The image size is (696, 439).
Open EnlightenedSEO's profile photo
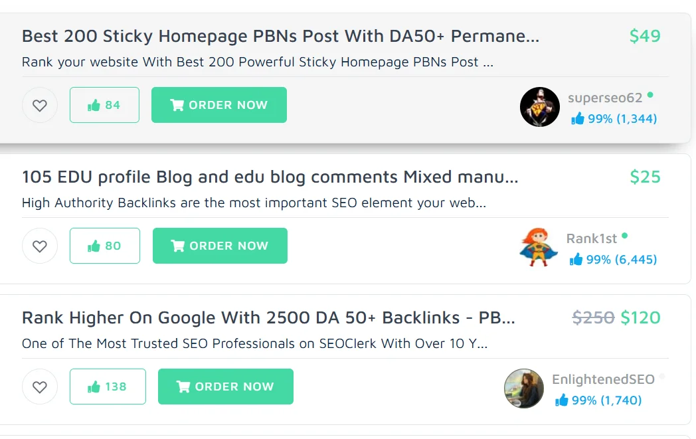tap(524, 388)
